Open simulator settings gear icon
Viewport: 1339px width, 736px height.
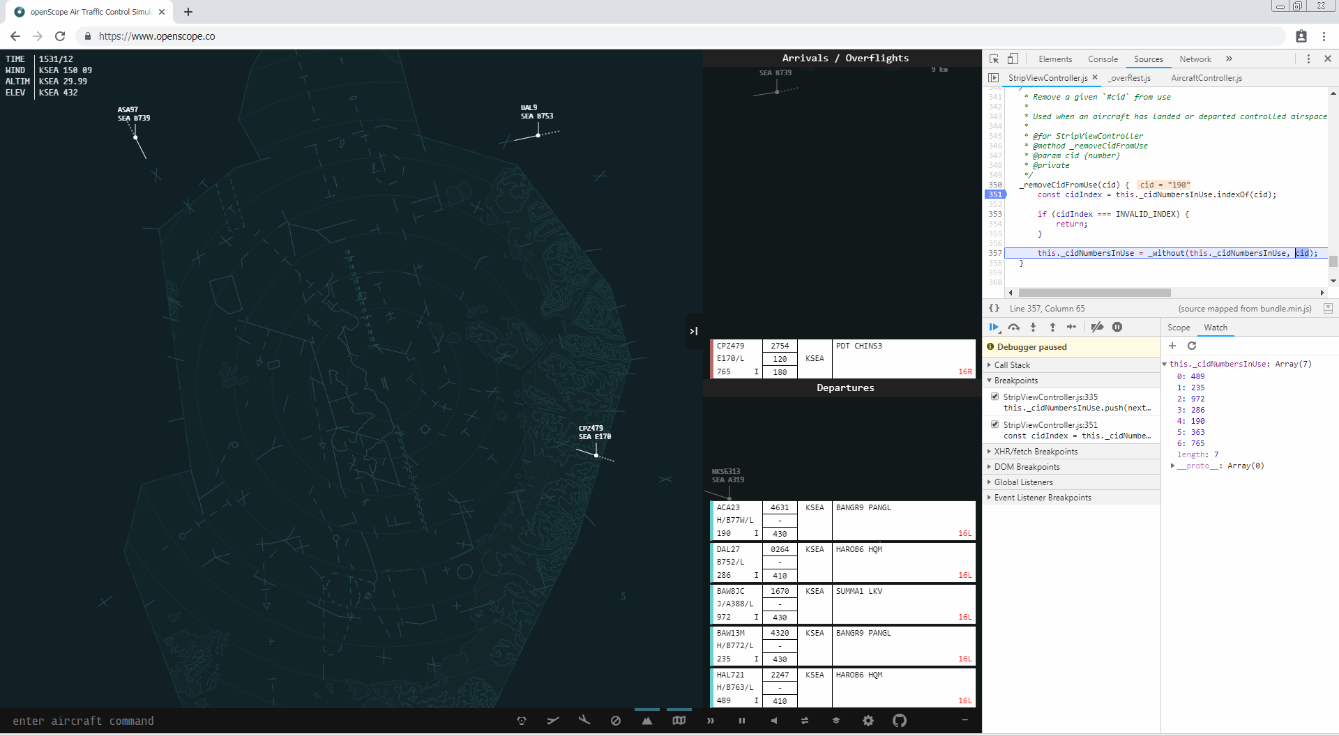click(x=868, y=721)
